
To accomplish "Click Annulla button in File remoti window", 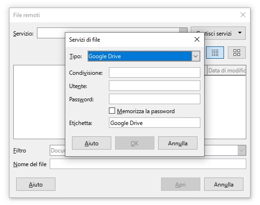I will click(x=224, y=184).
